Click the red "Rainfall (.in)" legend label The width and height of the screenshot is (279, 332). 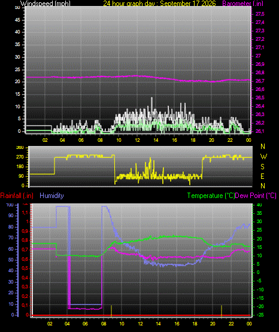point(17,196)
